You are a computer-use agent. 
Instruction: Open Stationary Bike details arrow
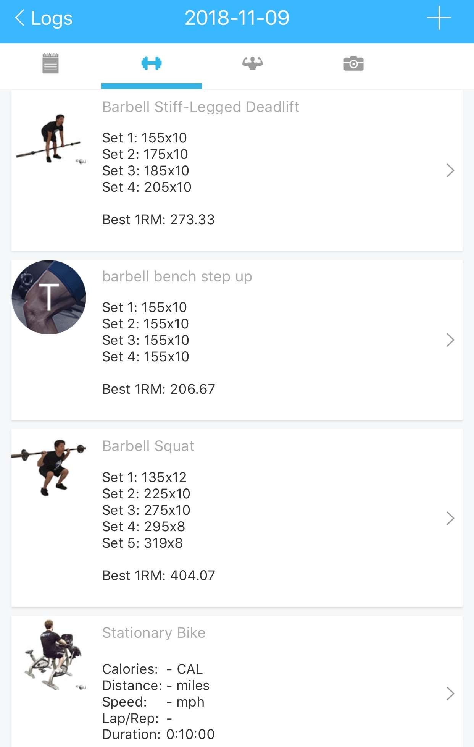(x=450, y=694)
